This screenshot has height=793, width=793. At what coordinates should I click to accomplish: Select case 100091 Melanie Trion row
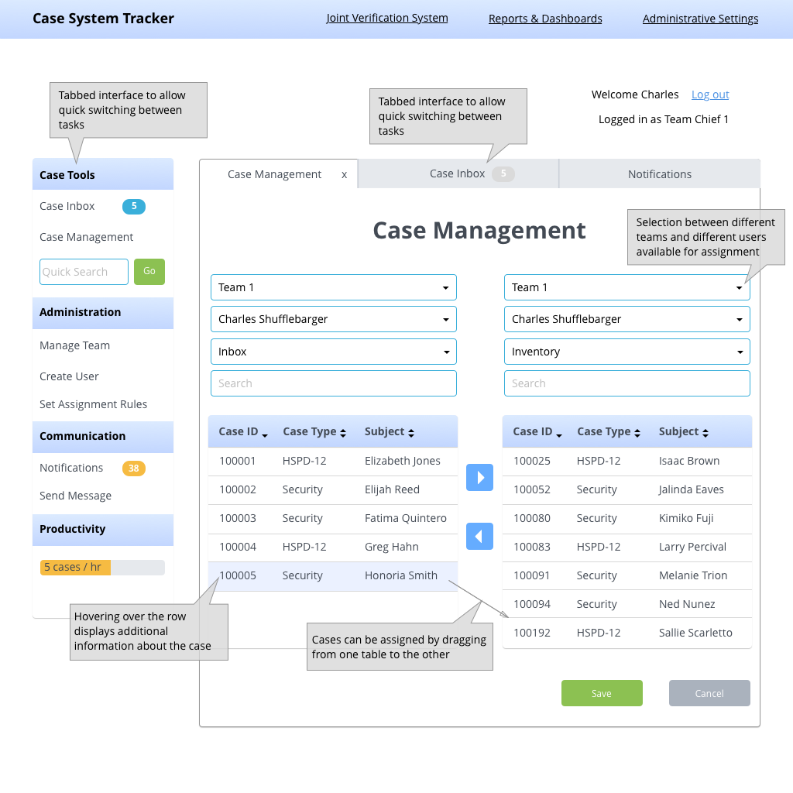click(x=627, y=576)
